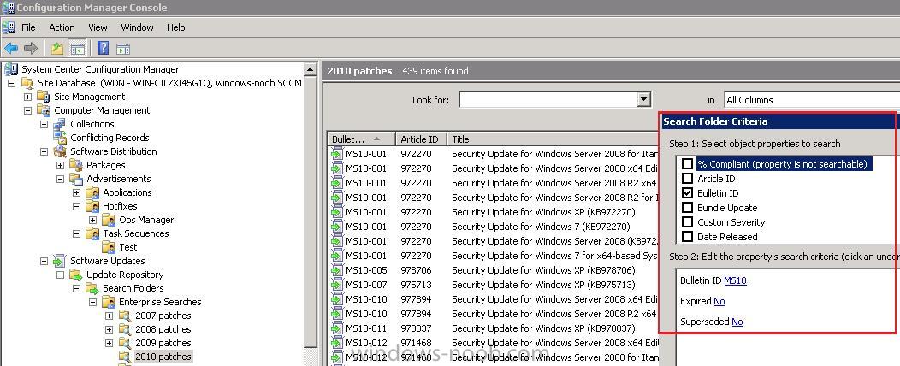
Task: Click the Back arrow toolbar icon
Action: coord(11,48)
